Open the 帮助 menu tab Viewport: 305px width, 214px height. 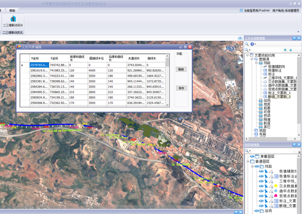[x=12, y=10]
